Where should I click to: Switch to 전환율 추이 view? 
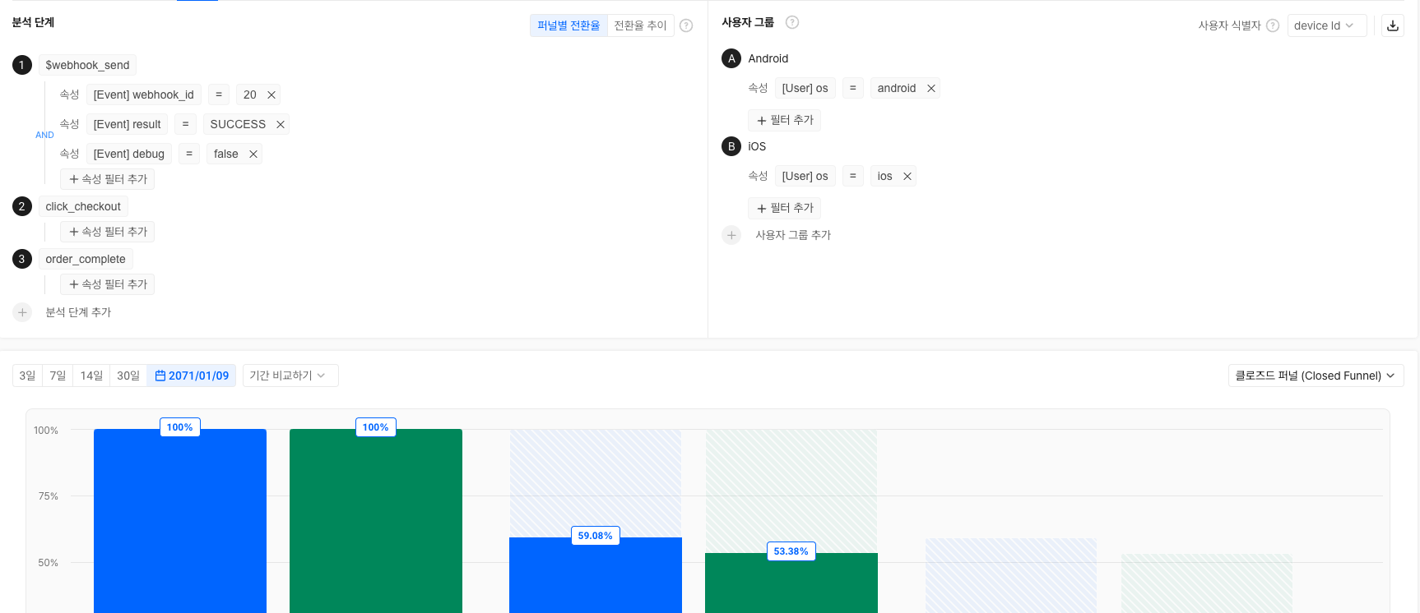point(641,25)
